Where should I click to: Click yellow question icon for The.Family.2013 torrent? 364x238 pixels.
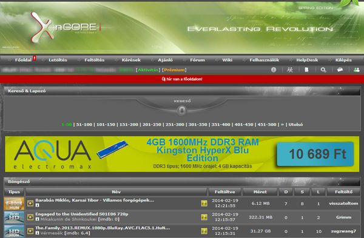[204, 231]
